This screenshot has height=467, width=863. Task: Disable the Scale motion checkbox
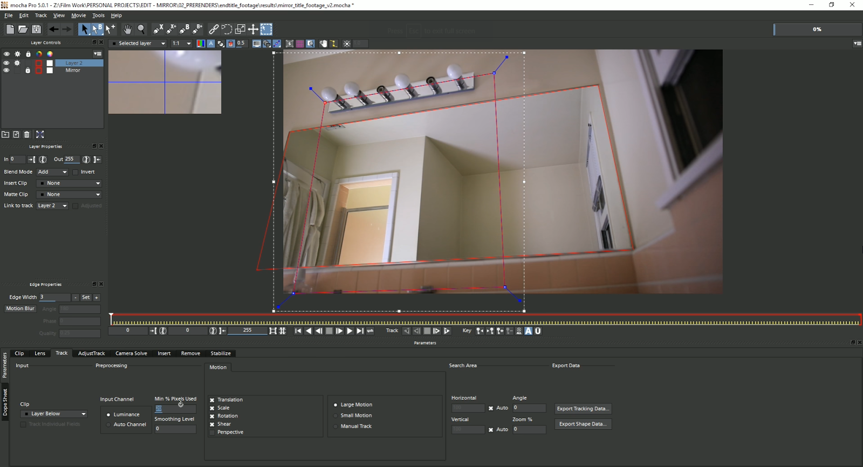[212, 408]
